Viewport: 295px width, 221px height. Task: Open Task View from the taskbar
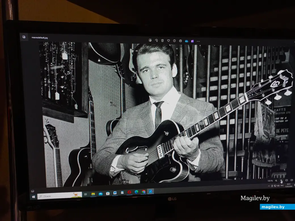85,194
